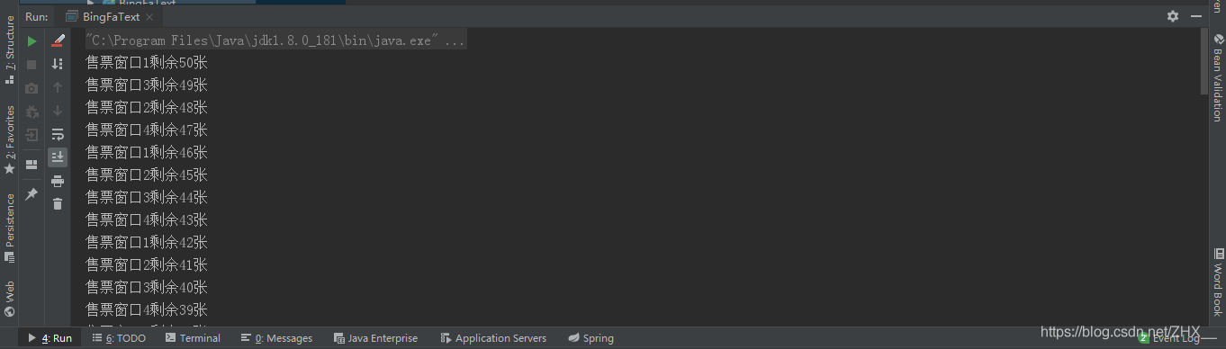Viewport: 1226px width, 349px height.
Task: Click console line '售票窗口3剩余40张'
Action: pyautogui.click(x=147, y=288)
